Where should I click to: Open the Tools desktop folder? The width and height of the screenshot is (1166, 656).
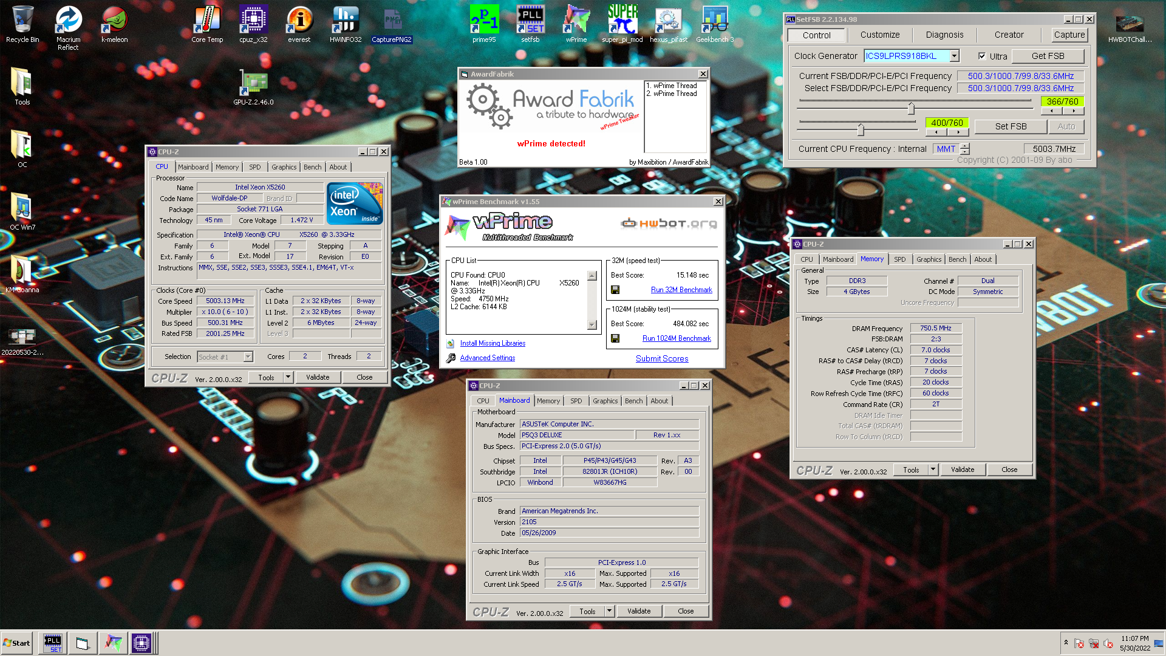coord(22,87)
